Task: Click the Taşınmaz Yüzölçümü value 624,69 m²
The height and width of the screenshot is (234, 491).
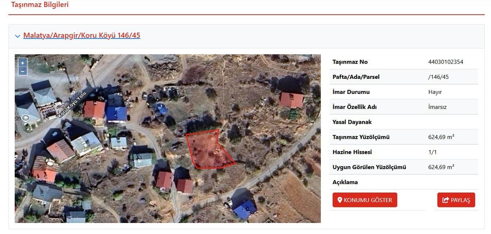Action: (x=441, y=137)
